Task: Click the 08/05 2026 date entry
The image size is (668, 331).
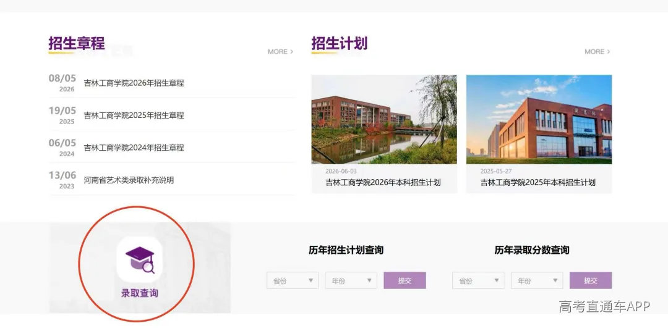Action: 62,83
